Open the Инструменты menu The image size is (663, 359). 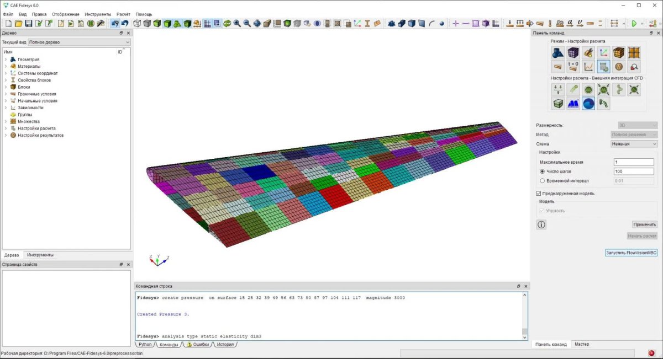98,14
